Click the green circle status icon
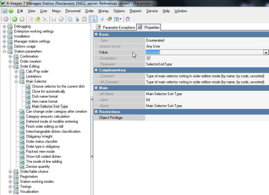This screenshot has width=269, height=195. point(11,11)
